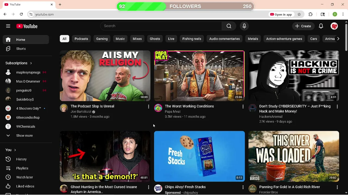
Task: Go to Home in sidebar
Action: (26, 40)
